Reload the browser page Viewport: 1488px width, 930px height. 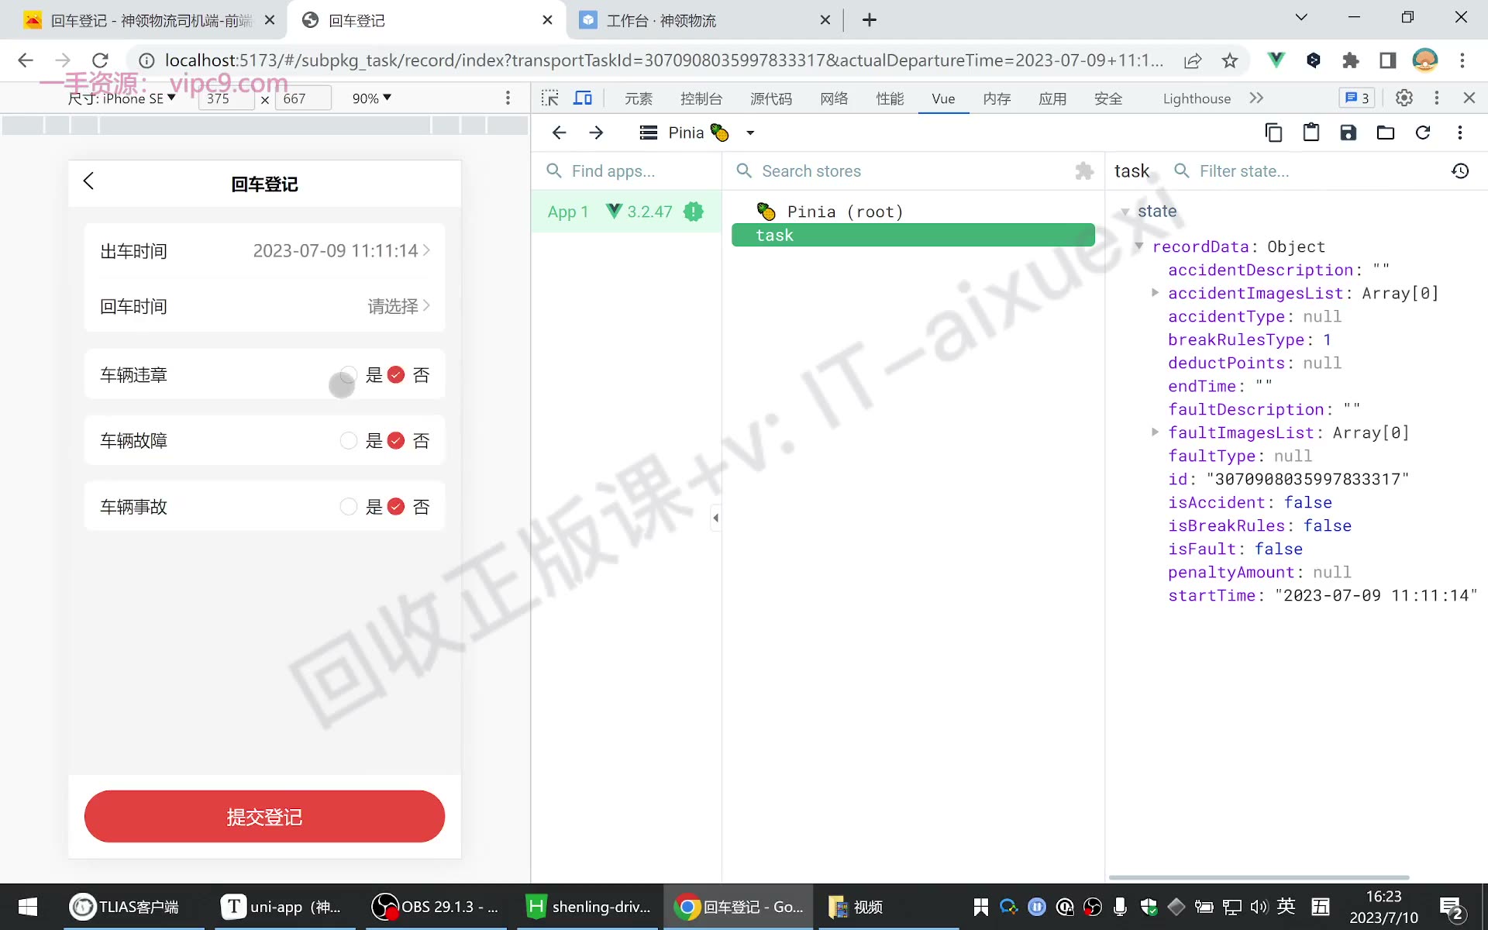100,60
